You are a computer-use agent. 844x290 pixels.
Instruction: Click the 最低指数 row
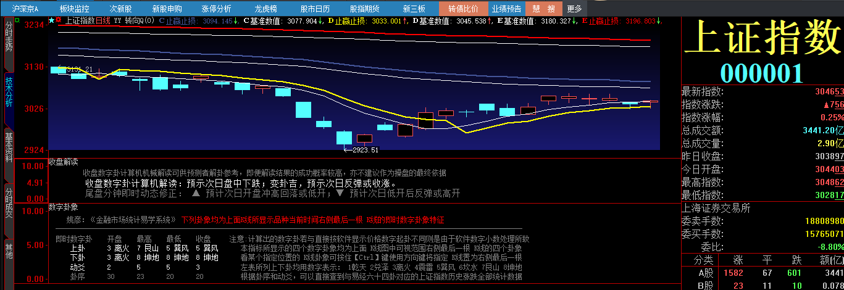click(x=763, y=195)
